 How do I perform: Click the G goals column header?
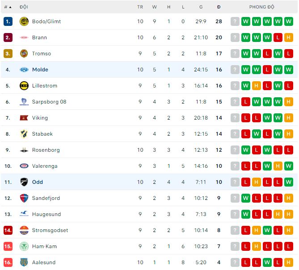tap(201, 7)
